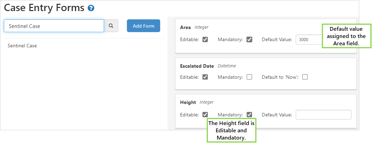The image size is (372, 143).
Task: Click the Case Entry Forms page title
Action: pyautogui.click(x=44, y=8)
